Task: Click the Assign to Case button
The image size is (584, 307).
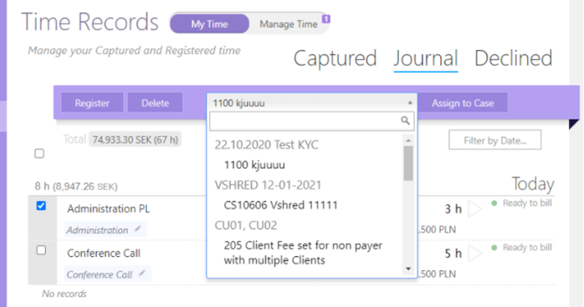Action: [463, 103]
